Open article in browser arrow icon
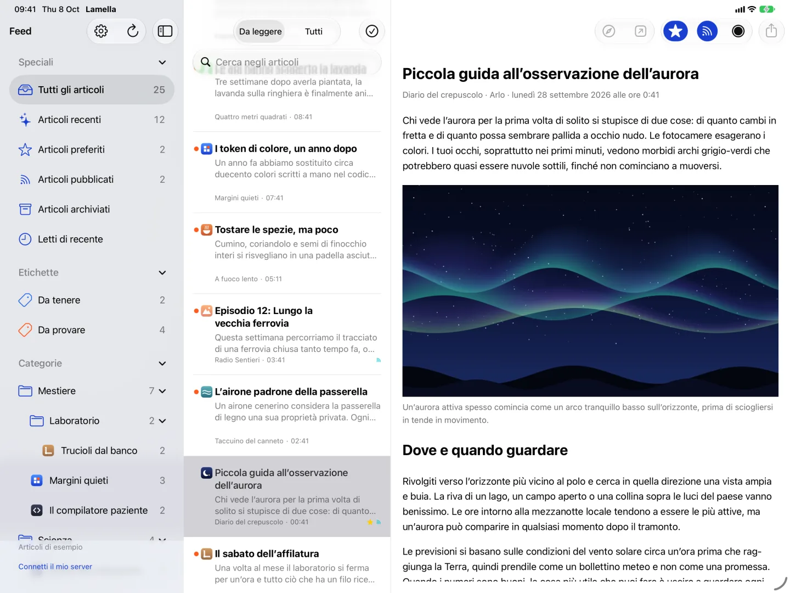 [x=640, y=31]
